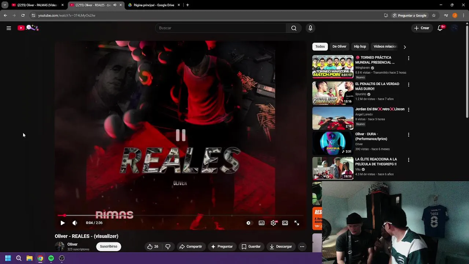
Task: Click the install app icon in address bar
Action: (x=386, y=15)
